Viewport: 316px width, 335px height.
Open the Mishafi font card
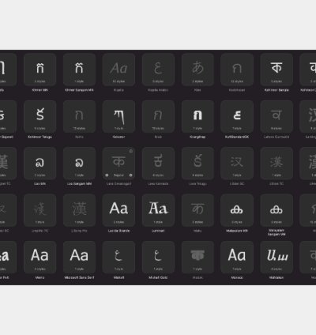tap(118, 258)
